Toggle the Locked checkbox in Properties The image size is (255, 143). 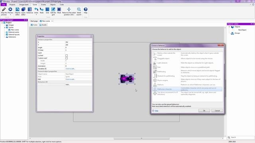(x=67, y=56)
